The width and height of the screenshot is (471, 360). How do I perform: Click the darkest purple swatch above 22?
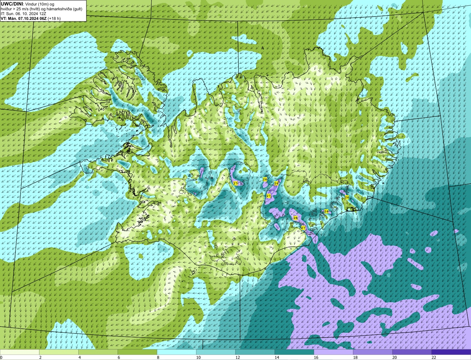[451, 352]
